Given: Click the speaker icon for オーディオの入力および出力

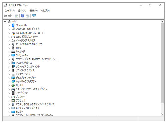Looking at the screenshot, I should point(13,44).
